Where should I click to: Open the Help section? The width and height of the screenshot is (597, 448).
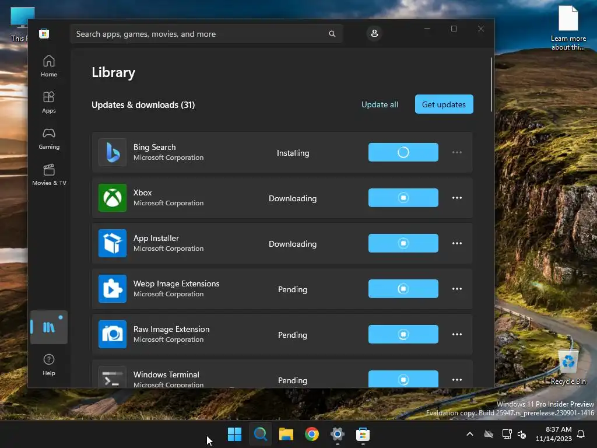49,365
